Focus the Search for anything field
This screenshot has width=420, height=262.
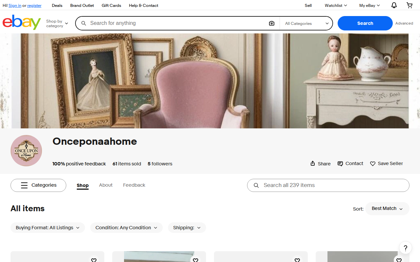pyautogui.click(x=177, y=23)
